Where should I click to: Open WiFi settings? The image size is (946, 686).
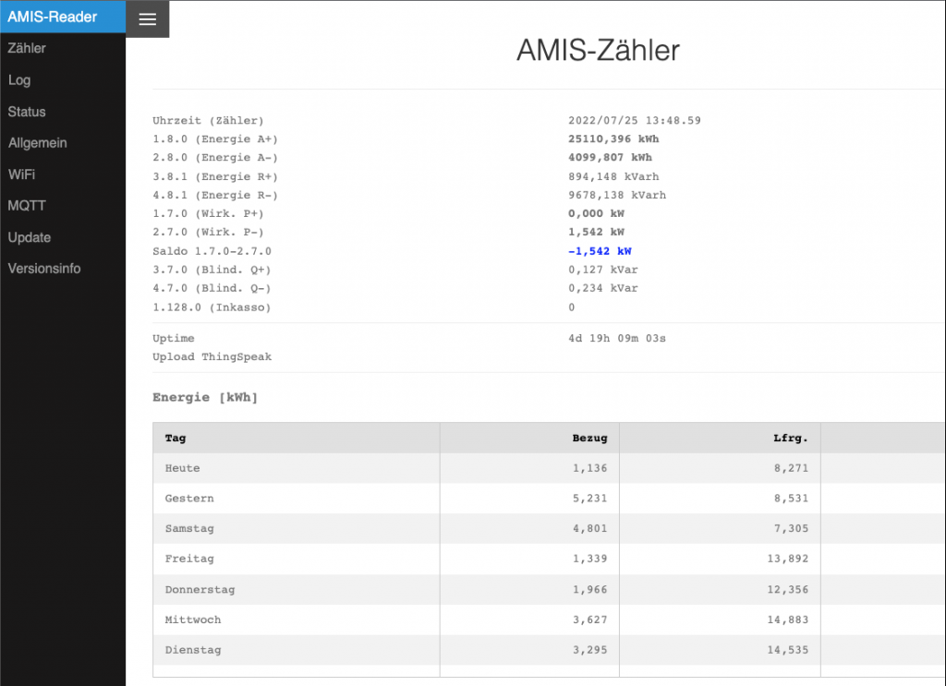(22, 175)
